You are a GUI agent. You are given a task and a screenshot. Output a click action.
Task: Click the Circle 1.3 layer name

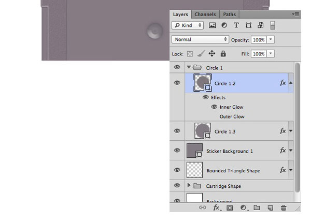click(x=225, y=131)
